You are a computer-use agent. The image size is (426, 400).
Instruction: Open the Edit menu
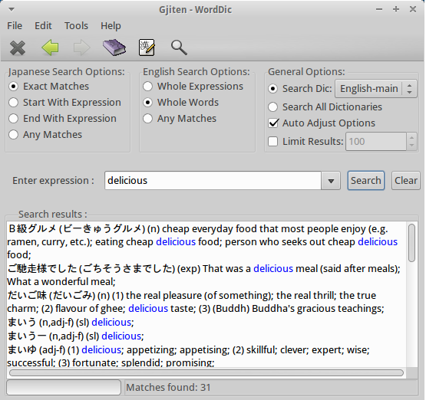tap(43, 26)
